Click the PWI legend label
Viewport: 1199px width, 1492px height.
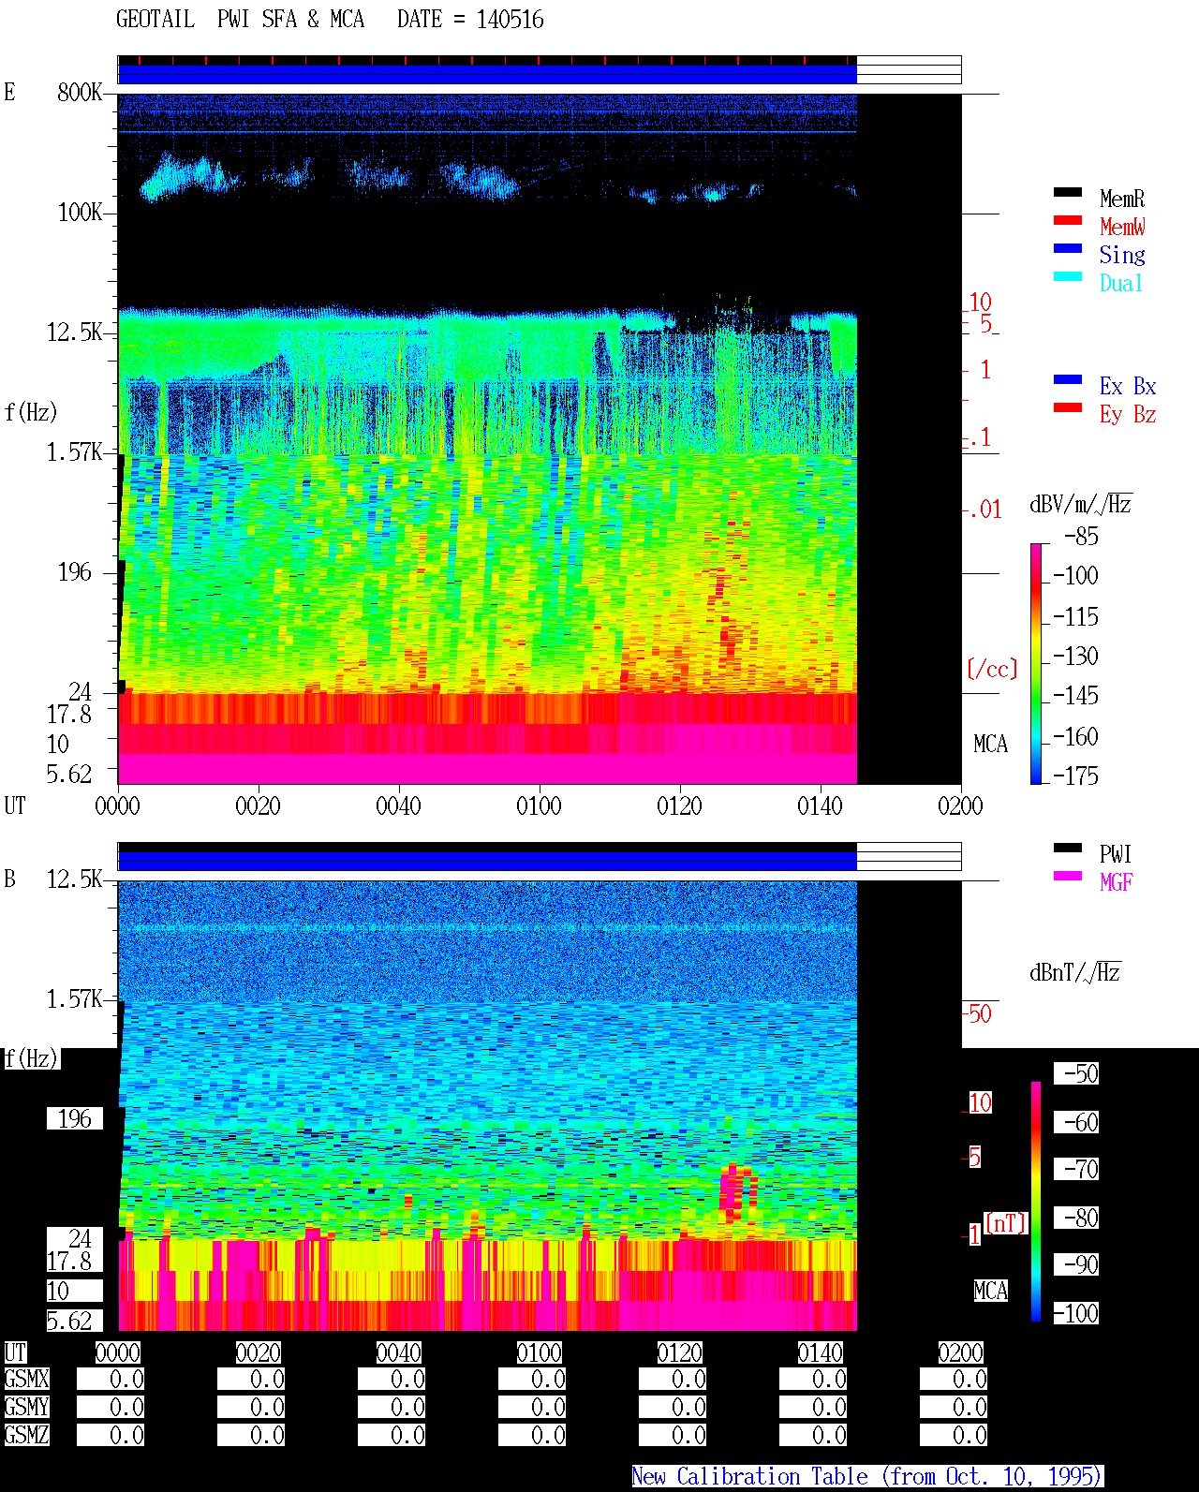click(x=1116, y=854)
